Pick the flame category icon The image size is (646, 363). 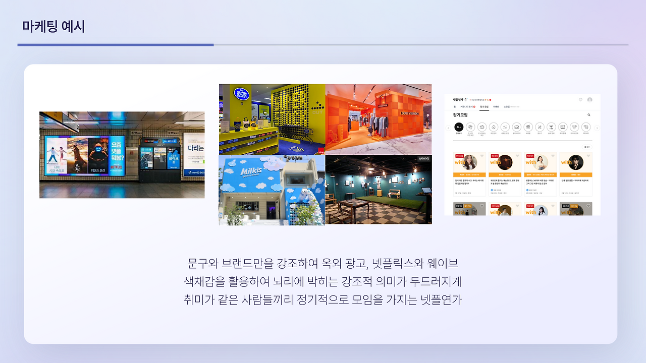(x=494, y=128)
